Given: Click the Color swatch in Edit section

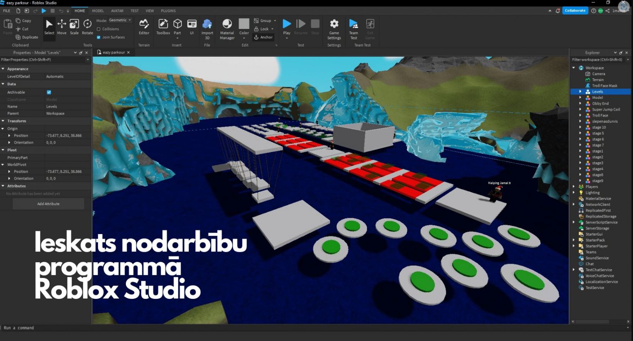Looking at the screenshot, I should coord(244,24).
